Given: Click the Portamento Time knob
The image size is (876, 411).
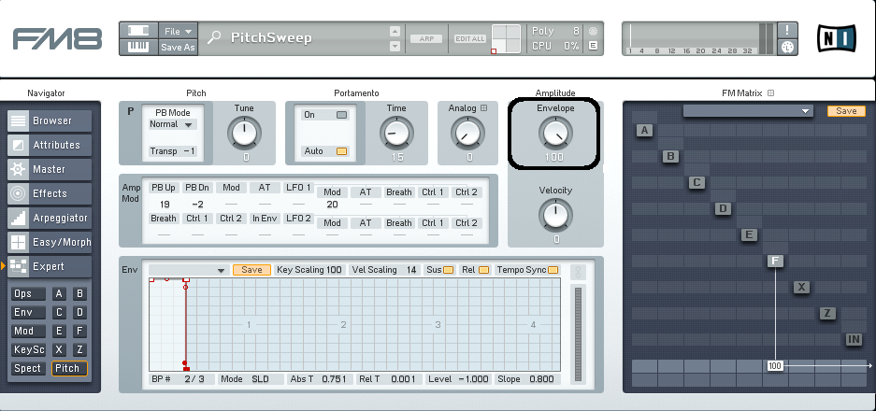Looking at the screenshot, I should point(396,134).
